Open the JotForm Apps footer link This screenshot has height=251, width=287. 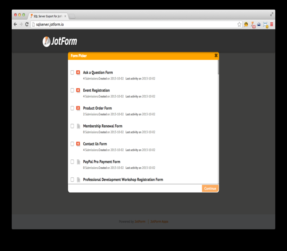click(159, 222)
